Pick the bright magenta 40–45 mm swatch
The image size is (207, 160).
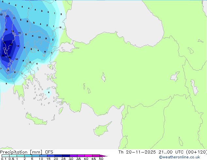pyautogui.click(x=88, y=156)
